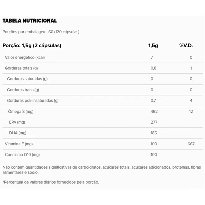Click the Gorduras saturadas (g) label
This screenshot has height=205, width=205.
[x=27, y=79]
